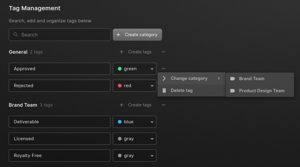This screenshot has width=300, height=167.
Task: Click the Create category button
Action: point(137,35)
